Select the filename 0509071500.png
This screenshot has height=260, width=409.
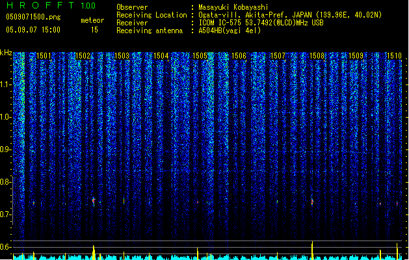tap(33, 17)
